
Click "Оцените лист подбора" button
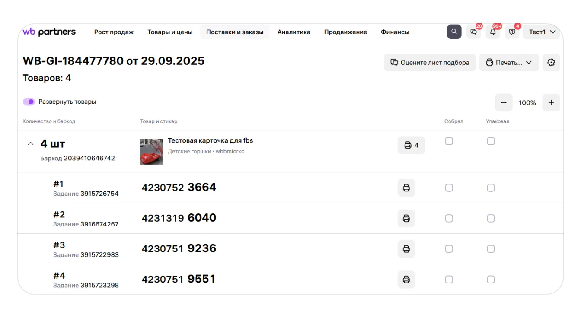pyautogui.click(x=430, y=63)
